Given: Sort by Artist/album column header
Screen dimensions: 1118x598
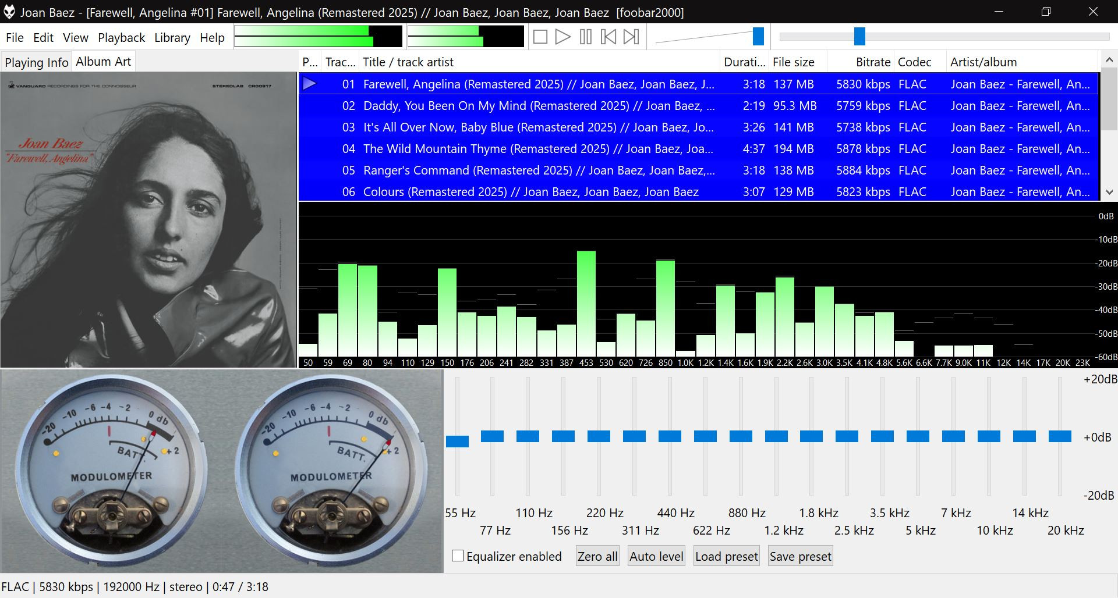Looking at the screenshot, I should pyautogui.click(x=1022, y=62).
